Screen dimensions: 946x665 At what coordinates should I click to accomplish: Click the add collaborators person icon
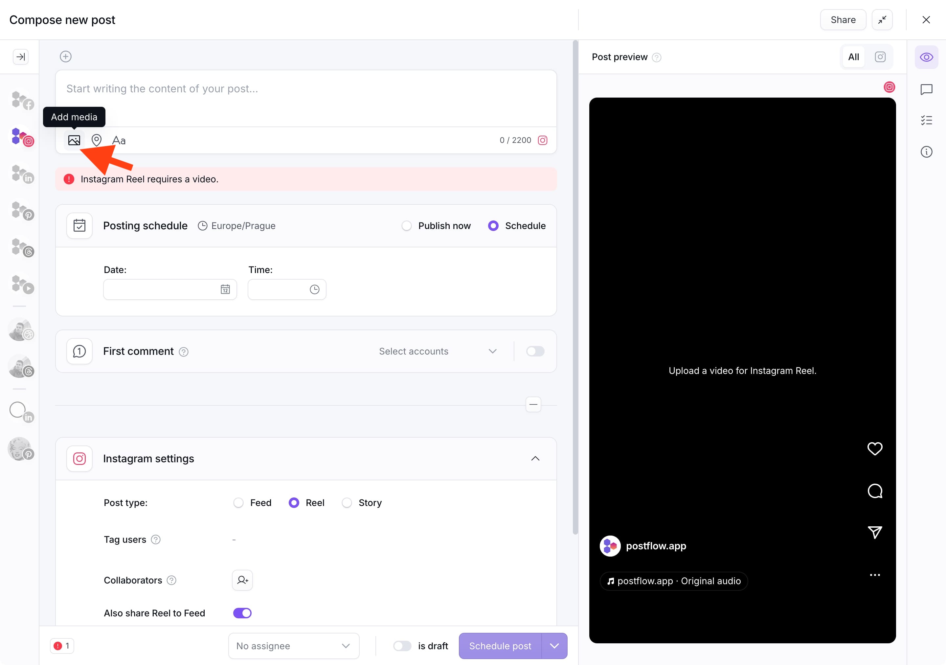(242, 580)
